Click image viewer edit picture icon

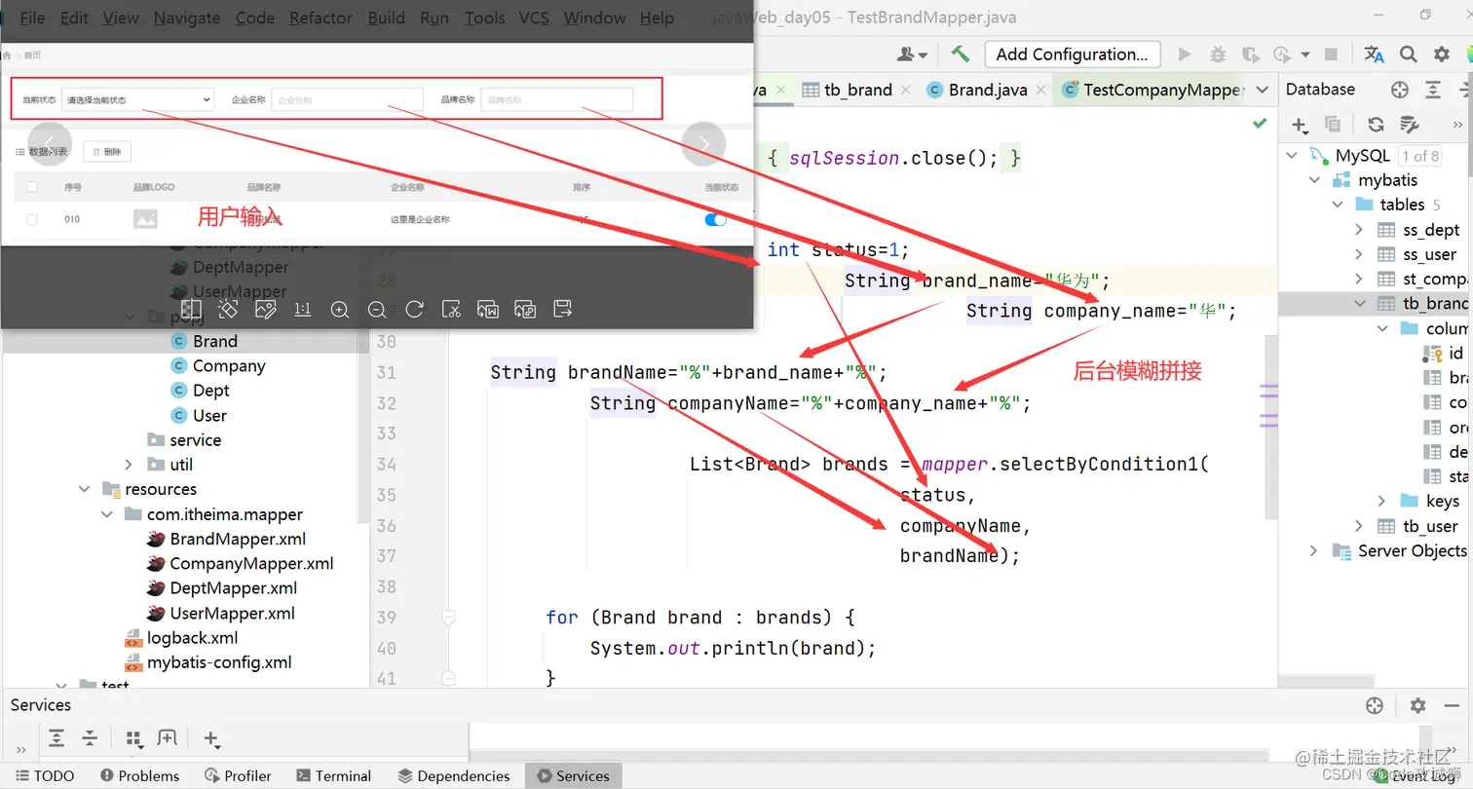coord(265,310)
